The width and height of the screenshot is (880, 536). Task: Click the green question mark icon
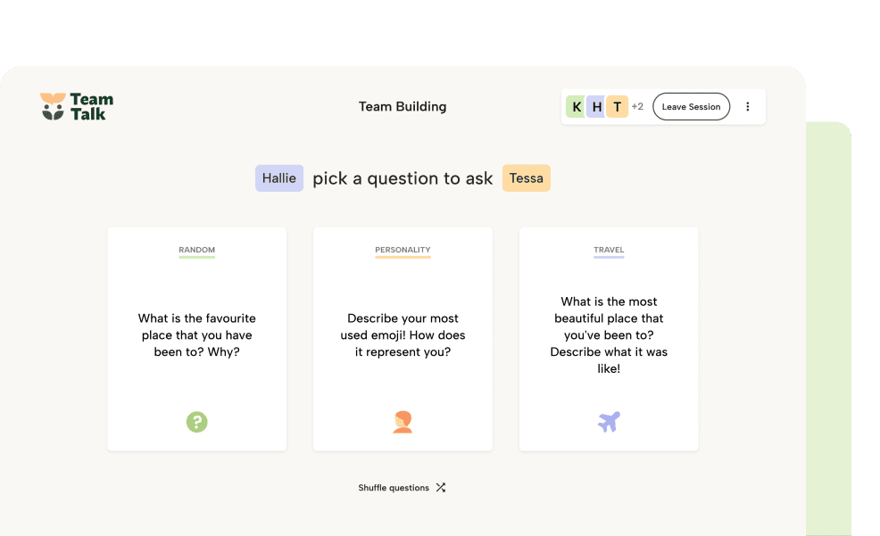pyautogui.click(x=196, y=422)
